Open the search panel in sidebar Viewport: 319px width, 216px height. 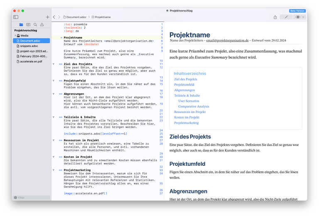point(35,25)
